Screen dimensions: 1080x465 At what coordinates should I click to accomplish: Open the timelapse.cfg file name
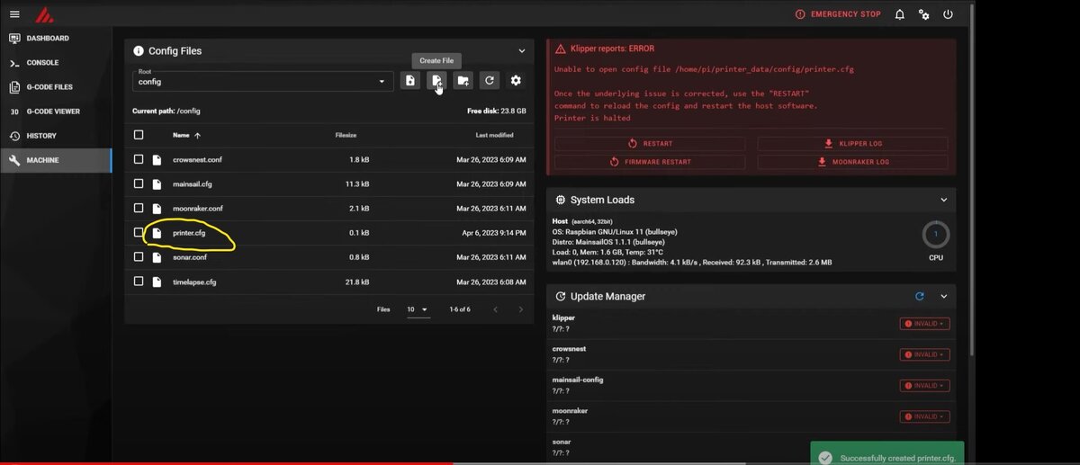point(194,282)
